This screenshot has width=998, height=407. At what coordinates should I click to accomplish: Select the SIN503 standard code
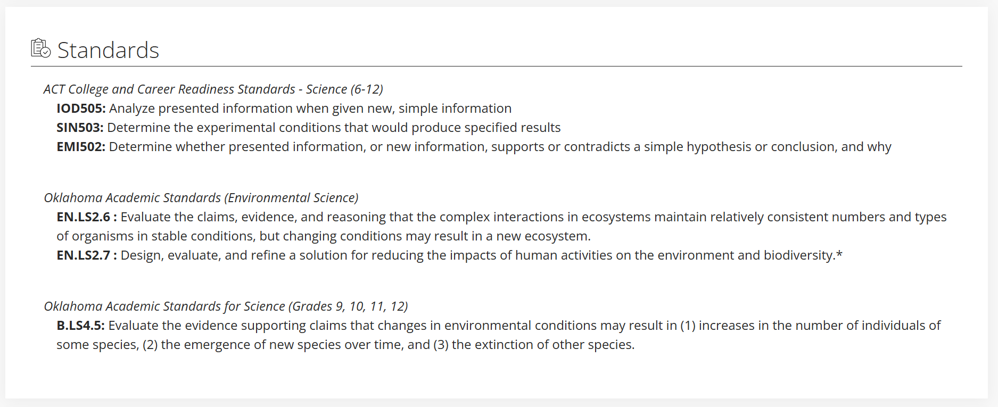(x=80, y=128)
